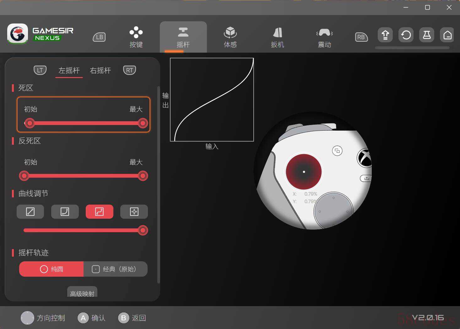Minimize the GameSir Nexus window
Image resolution: width=460 pixels, height=329 pixels.
pyautogui.click(x=406, y=7)
